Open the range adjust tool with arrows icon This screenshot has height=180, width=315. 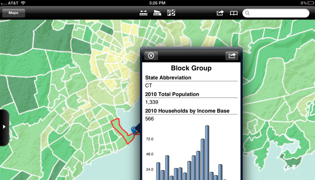tap(143, 13)
